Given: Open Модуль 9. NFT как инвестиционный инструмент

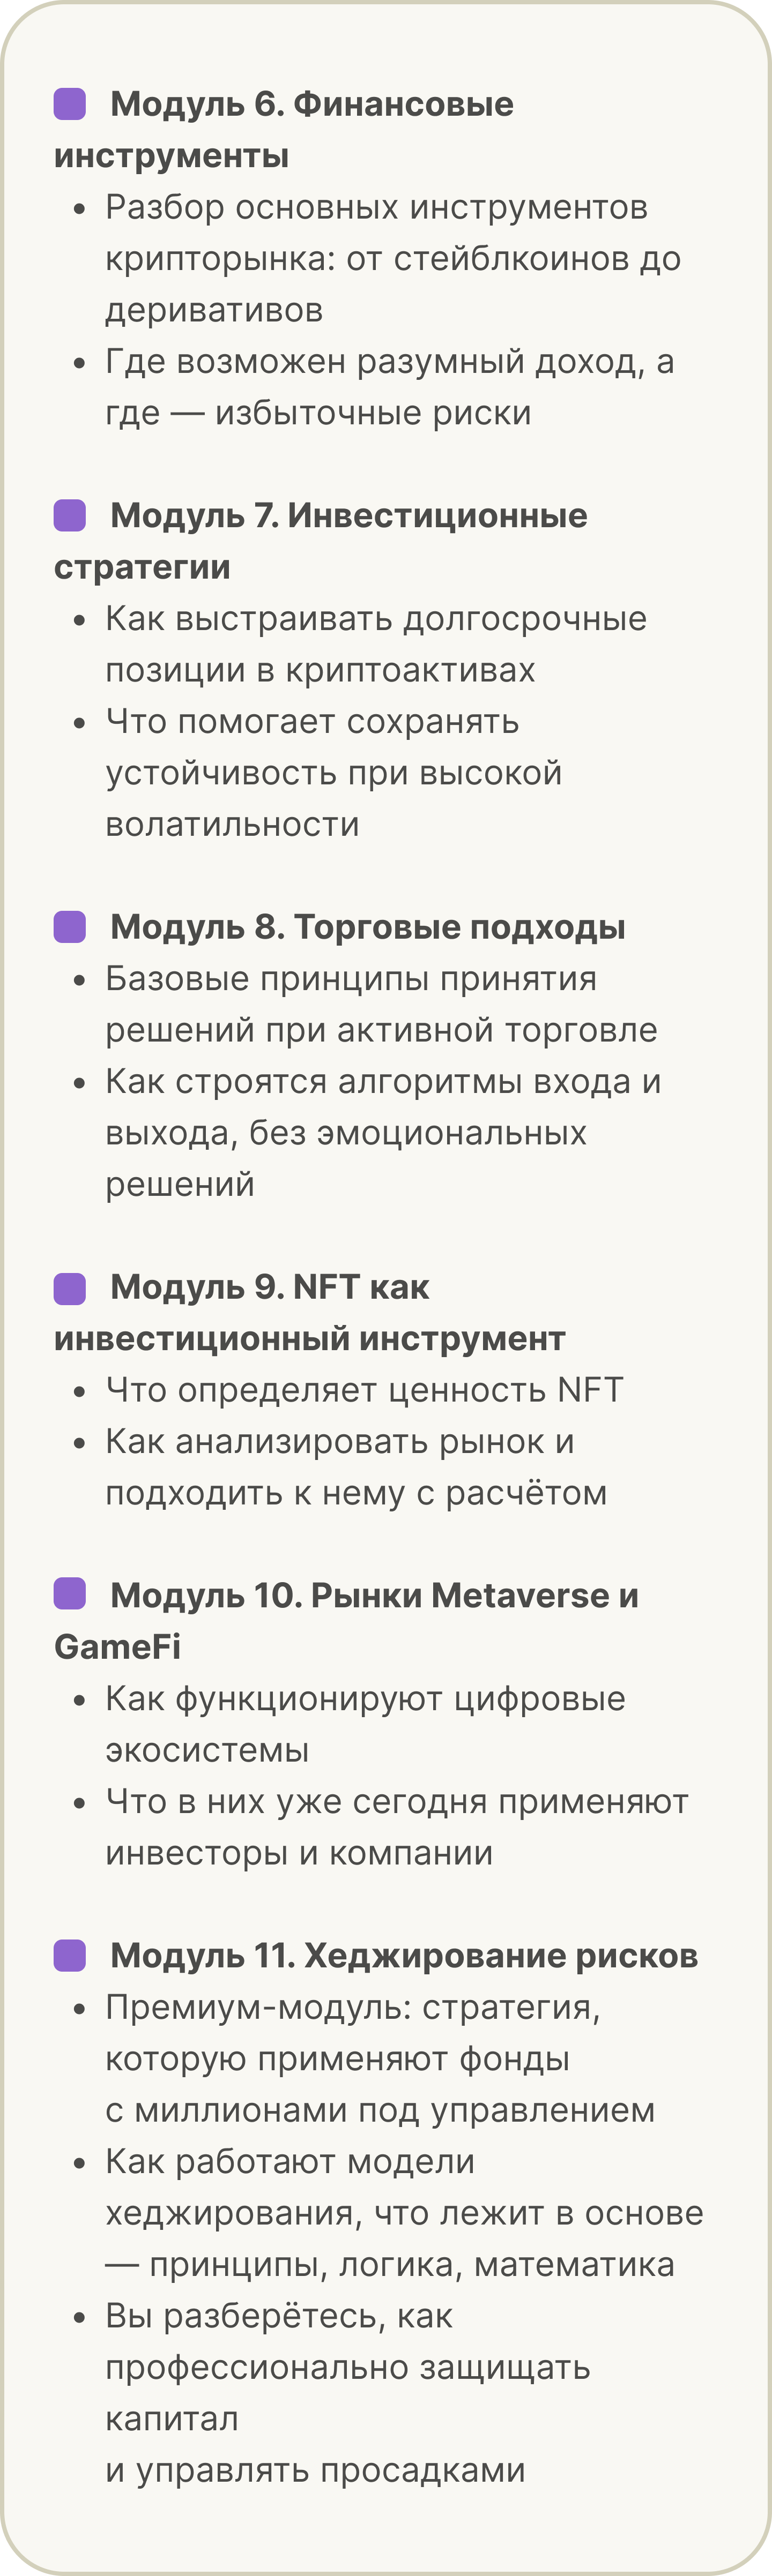Looking at the screenshot, I should point(310,1313).
